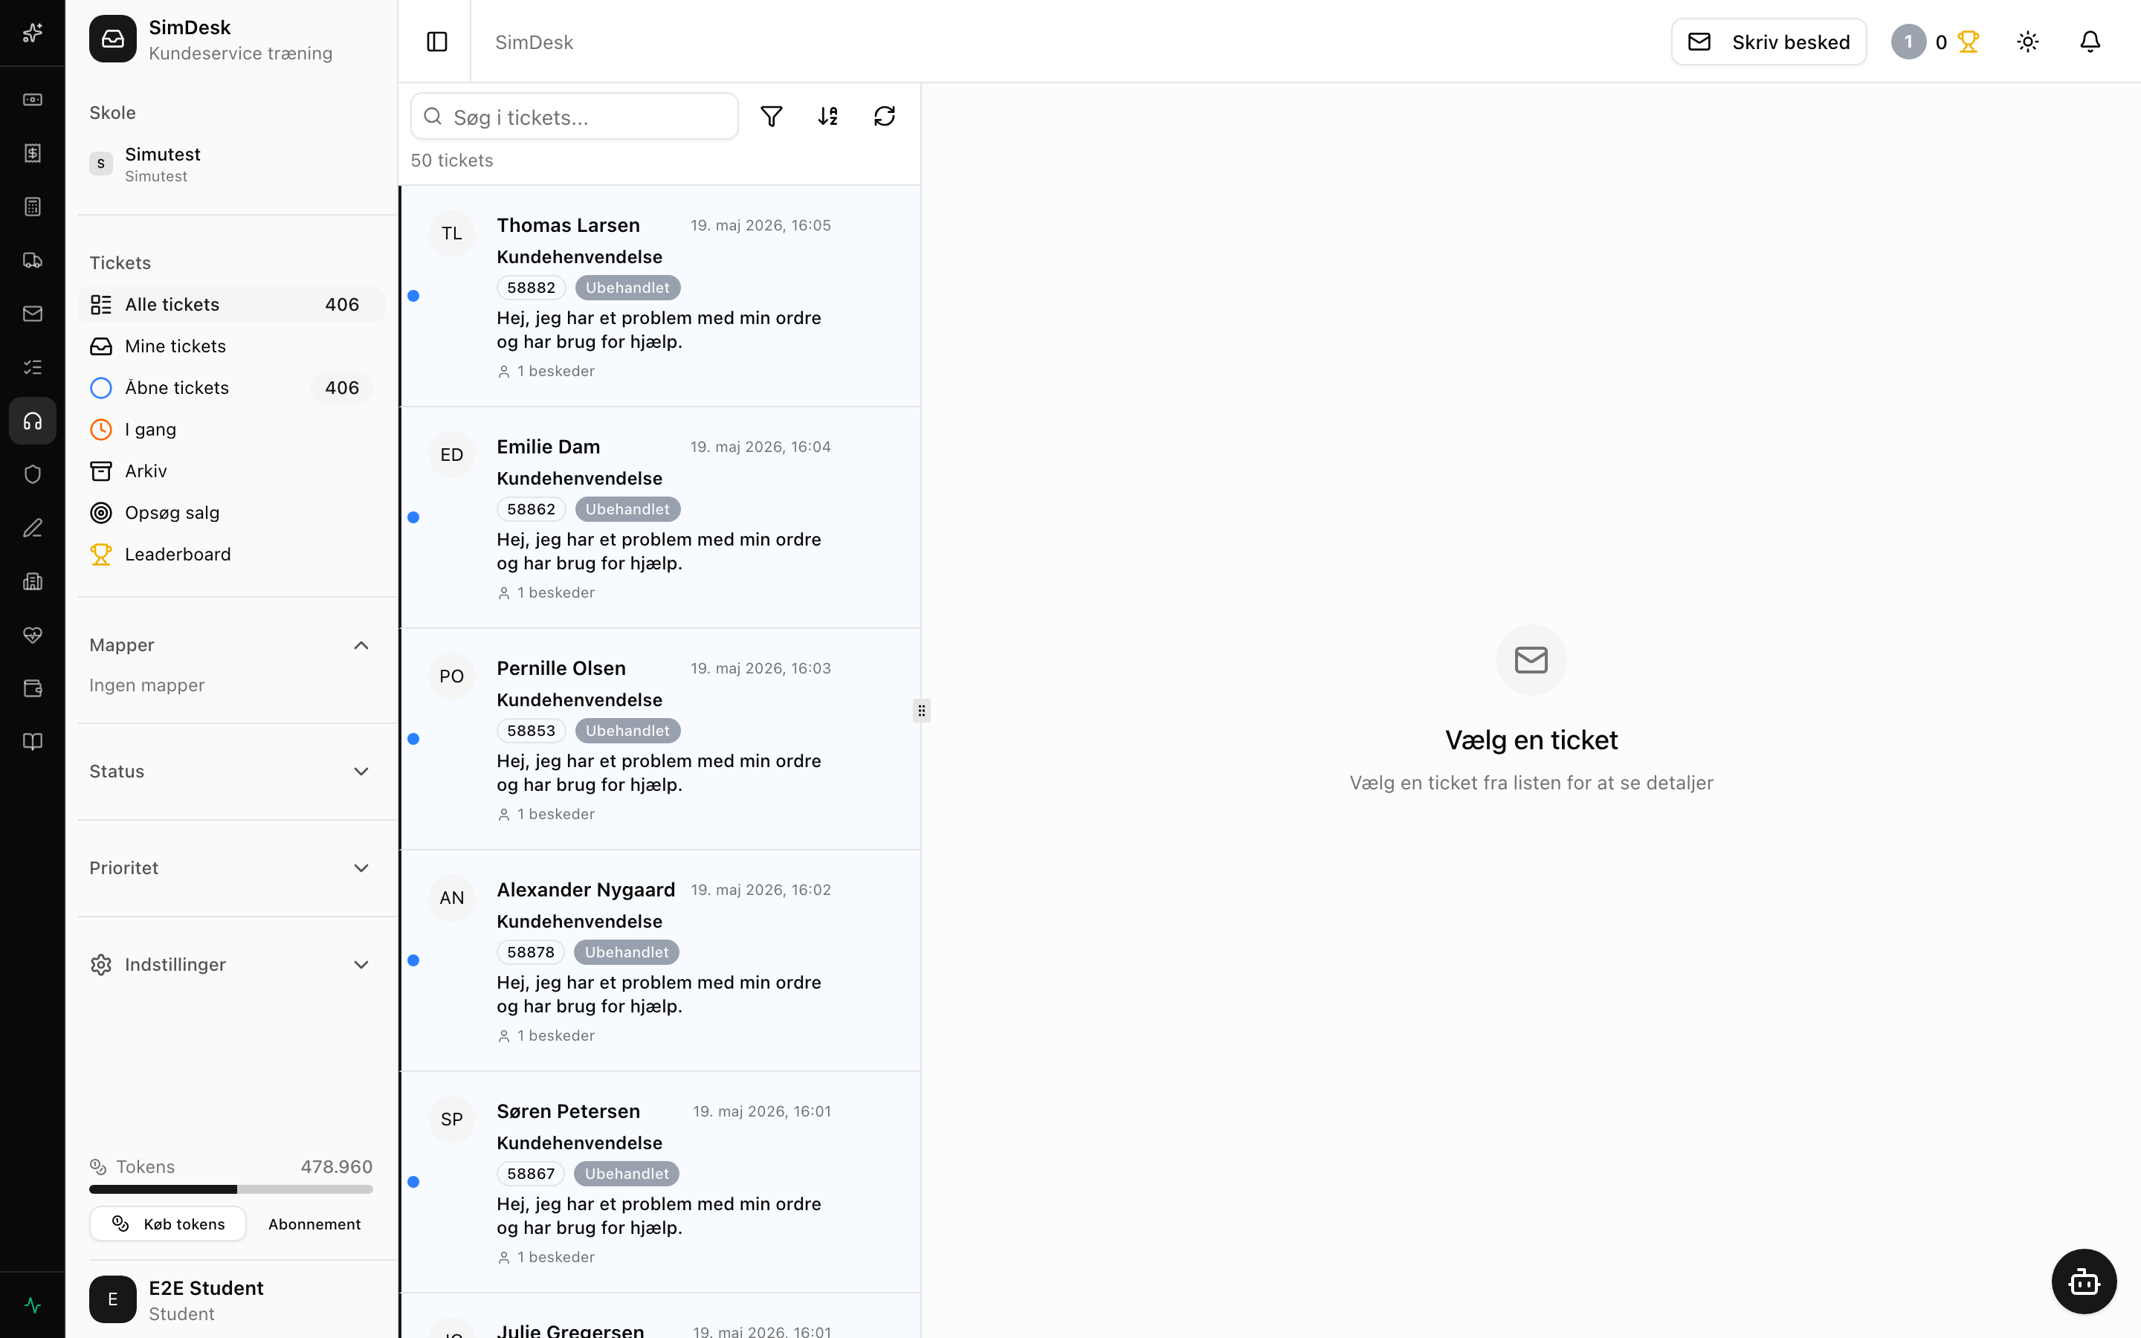Click the SimDesk inbox logo
The image size is (2141, 1338).
[112, 39]
